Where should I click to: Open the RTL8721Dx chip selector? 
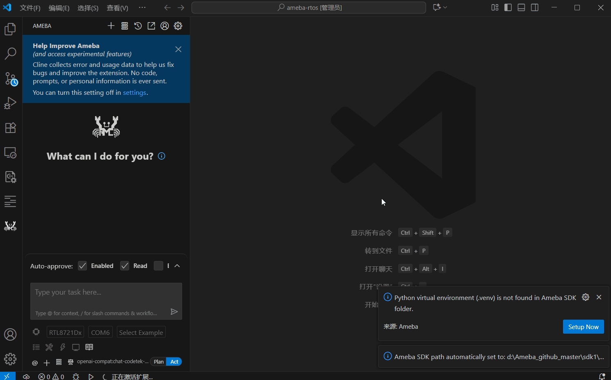pyautogui.click(x=65, y=332)
